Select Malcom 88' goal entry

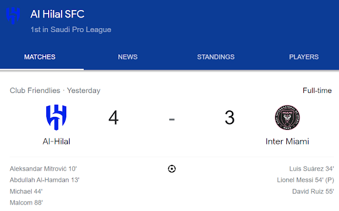click(x=26, y=203)
